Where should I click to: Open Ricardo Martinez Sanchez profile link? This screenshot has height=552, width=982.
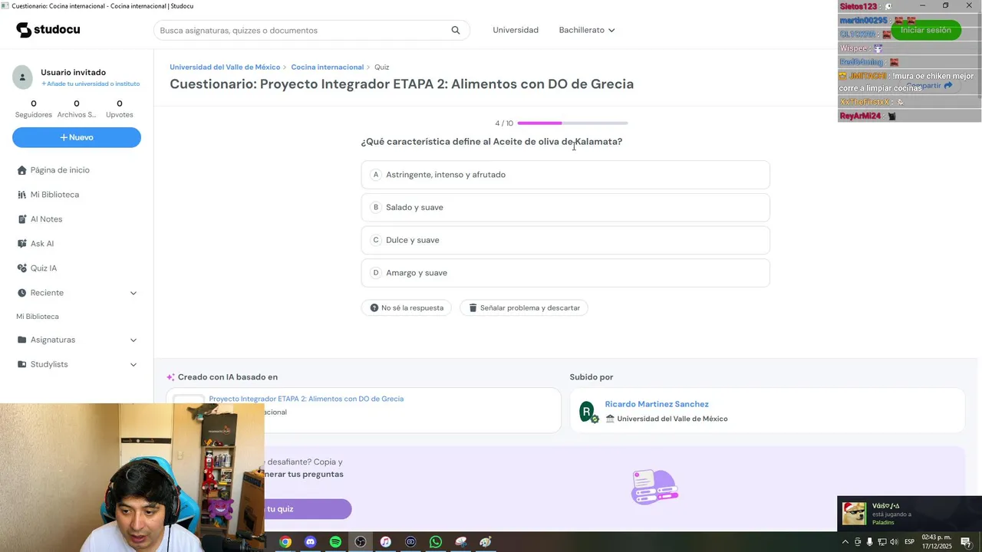(657, 404)
